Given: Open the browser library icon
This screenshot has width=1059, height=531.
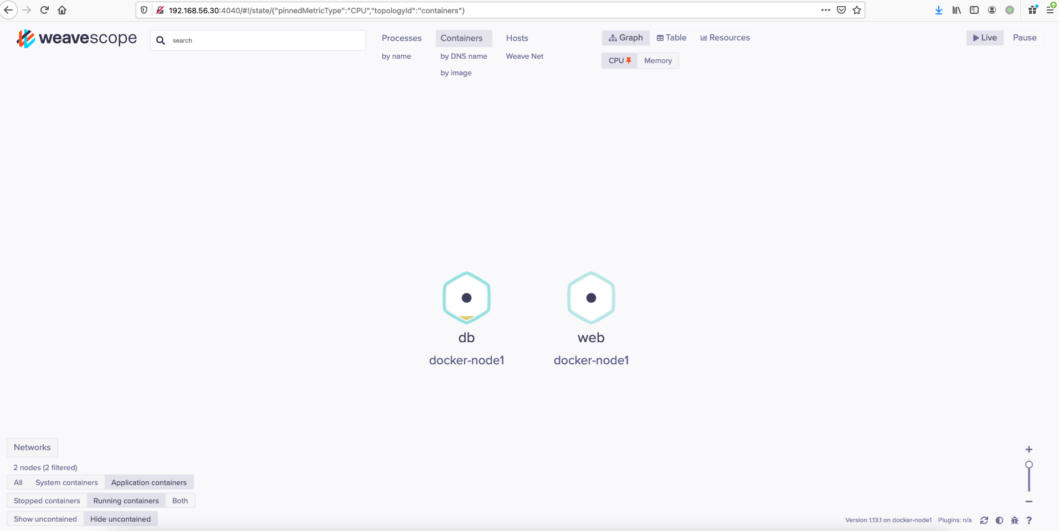Looking at the screenshot, I should [957, 10].
